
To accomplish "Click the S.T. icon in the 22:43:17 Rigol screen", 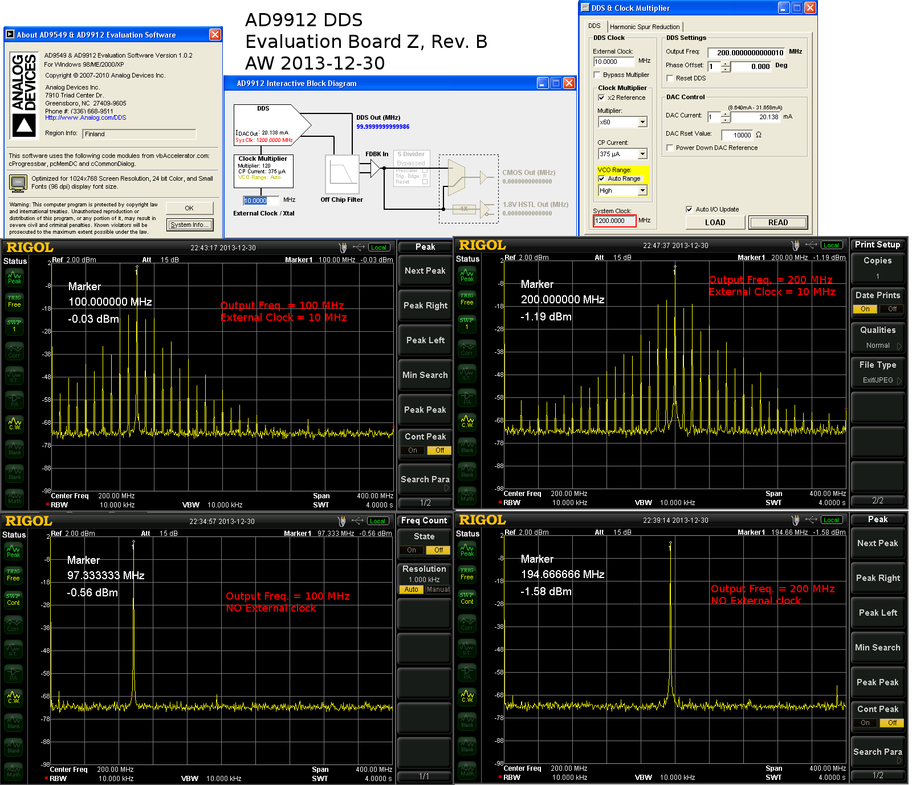I will pyautogui.click(x=14, y=375).
